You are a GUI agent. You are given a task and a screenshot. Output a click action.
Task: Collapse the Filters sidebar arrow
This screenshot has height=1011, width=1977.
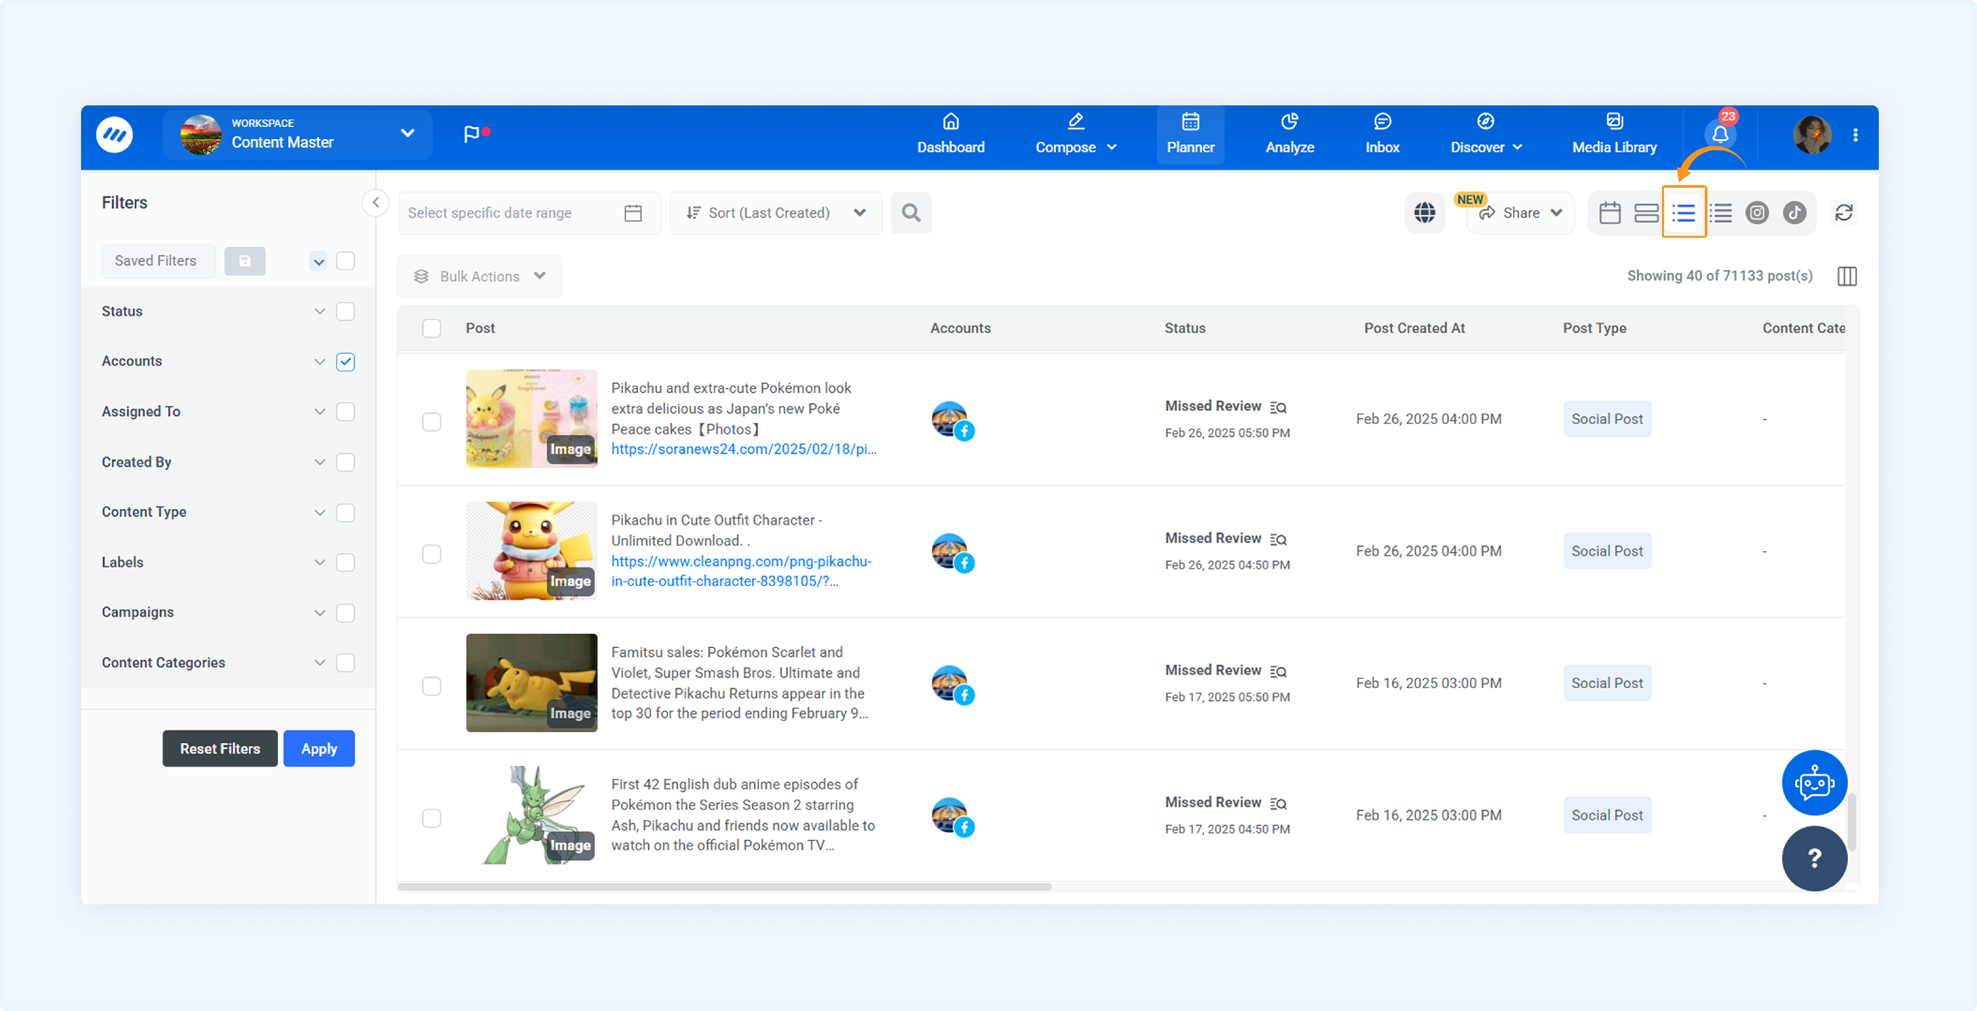[x=375, y=202]
